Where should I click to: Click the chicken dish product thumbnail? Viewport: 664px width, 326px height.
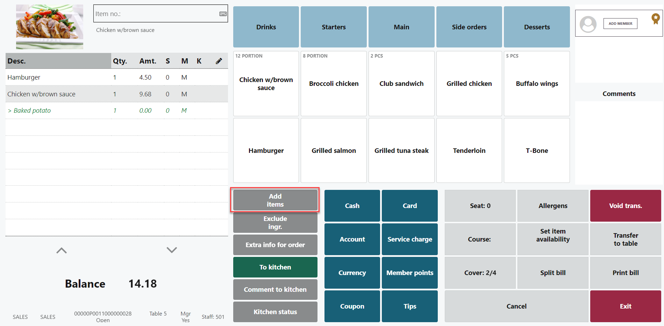50,27
